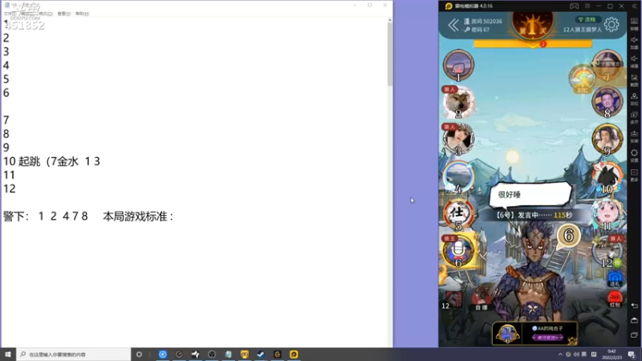Select player 8 avatar
This screenshot has width=642, height=361.
607,103
